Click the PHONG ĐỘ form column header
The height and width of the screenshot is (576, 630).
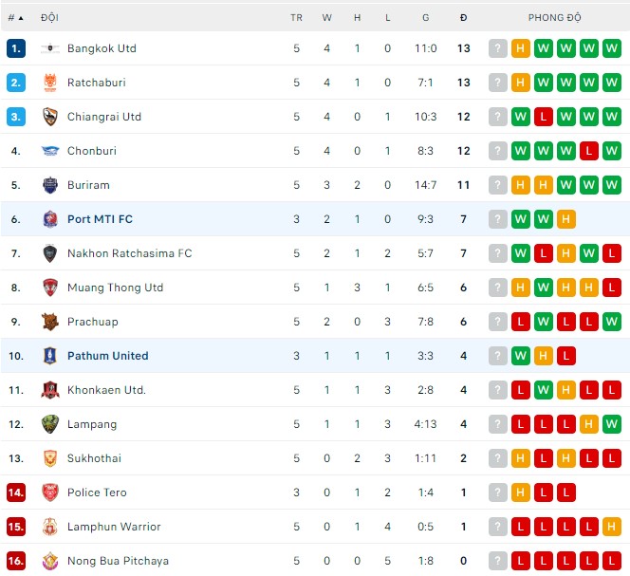pyautogui.click(x=554, y=17)
